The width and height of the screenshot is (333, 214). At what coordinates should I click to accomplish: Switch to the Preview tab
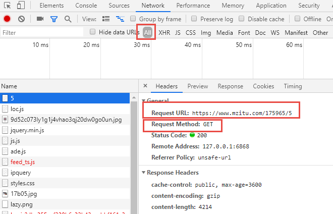coord(197,86)
